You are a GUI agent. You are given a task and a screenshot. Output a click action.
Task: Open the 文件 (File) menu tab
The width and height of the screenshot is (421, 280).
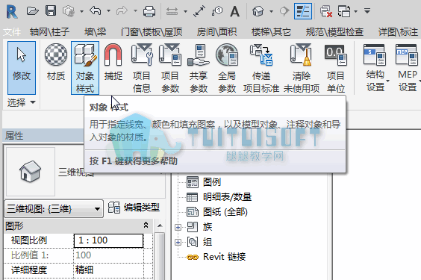click(x=12, y=32)
